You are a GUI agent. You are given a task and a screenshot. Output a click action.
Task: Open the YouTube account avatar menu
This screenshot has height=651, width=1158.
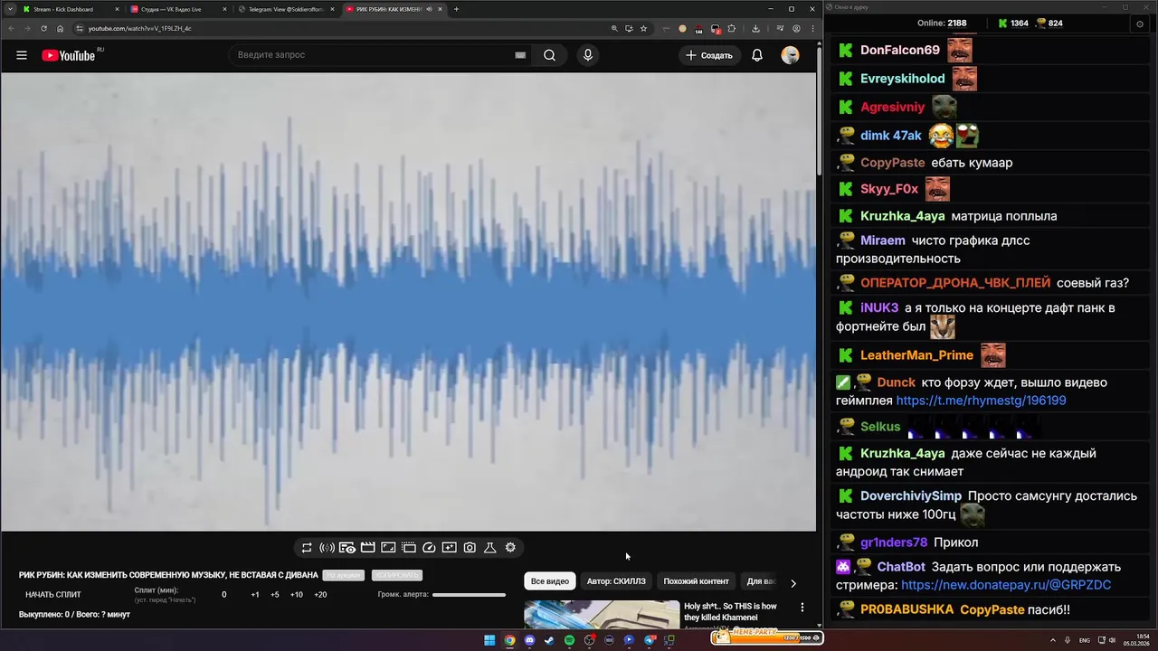point(790,55)
